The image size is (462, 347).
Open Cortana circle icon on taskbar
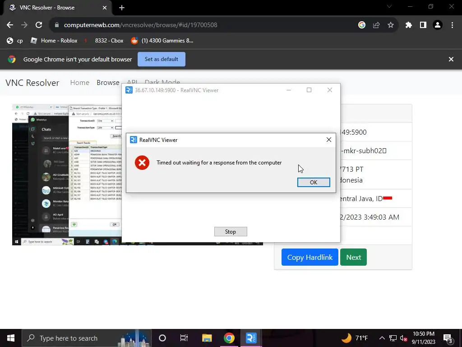pos(162,338)
